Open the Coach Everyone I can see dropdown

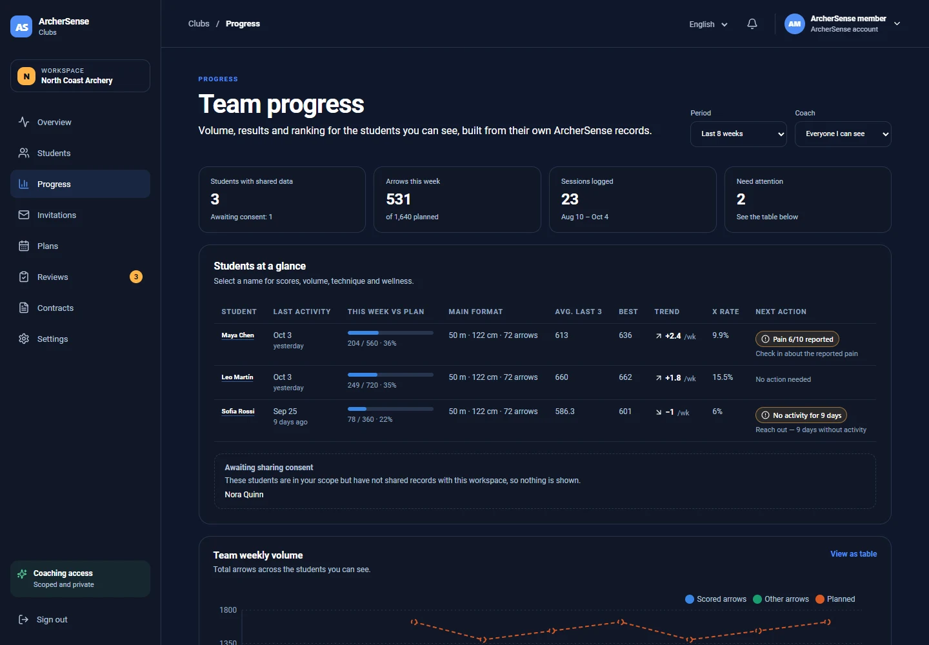coord(843,134)
